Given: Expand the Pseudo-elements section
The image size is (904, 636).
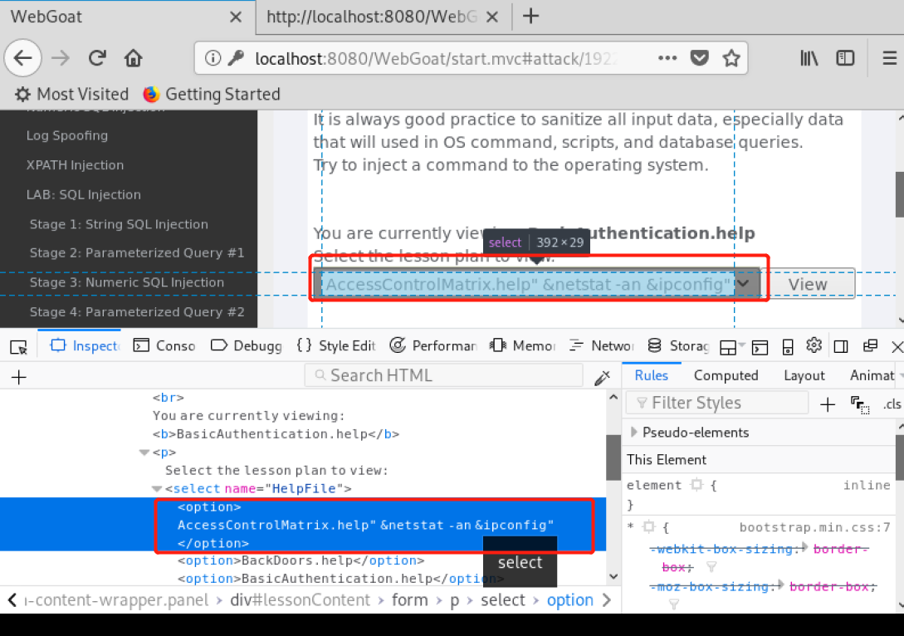Looking at the screenshot, I should 634,432.
